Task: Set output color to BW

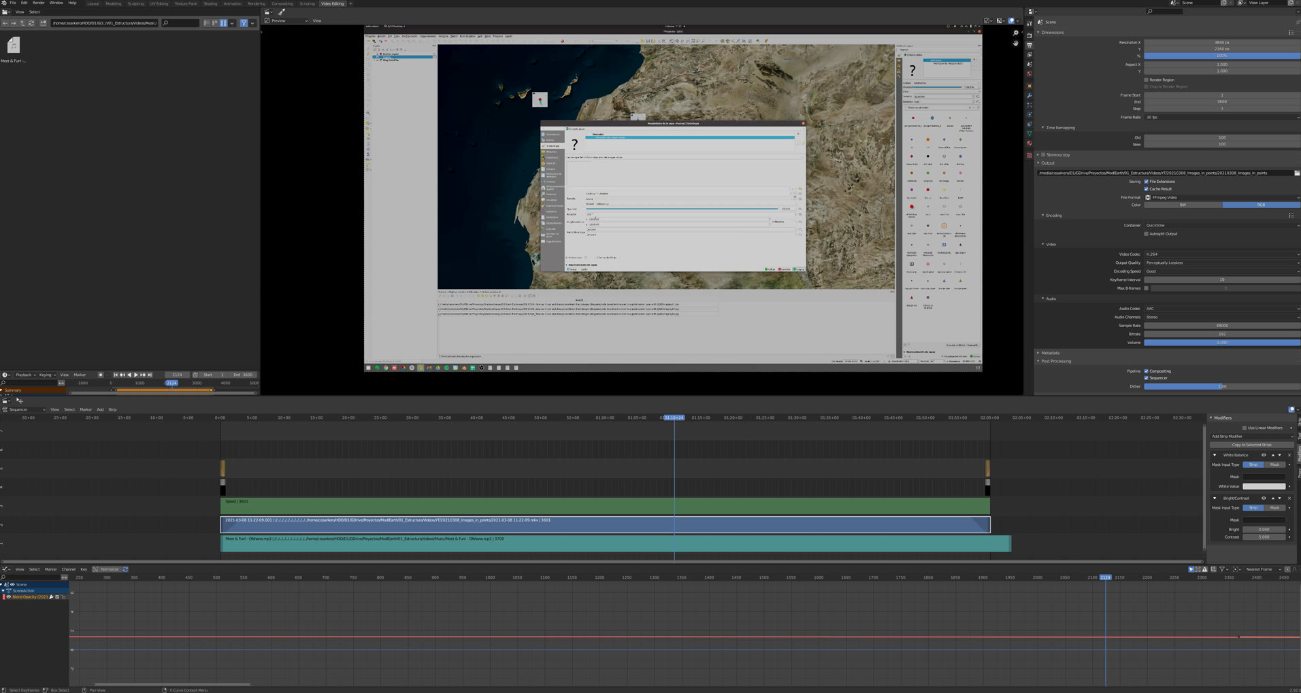Action: [1183, 205]
